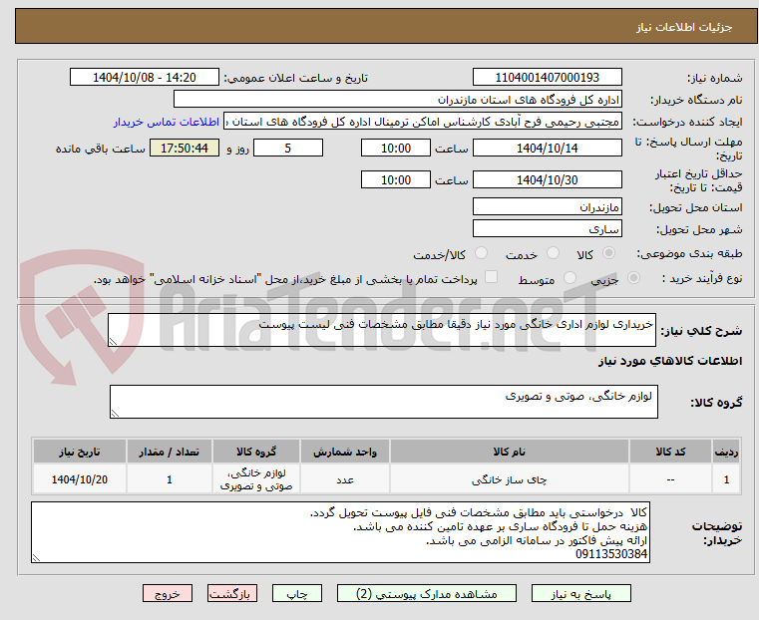Click the تاریخ نیاز column header

(80, 452)
